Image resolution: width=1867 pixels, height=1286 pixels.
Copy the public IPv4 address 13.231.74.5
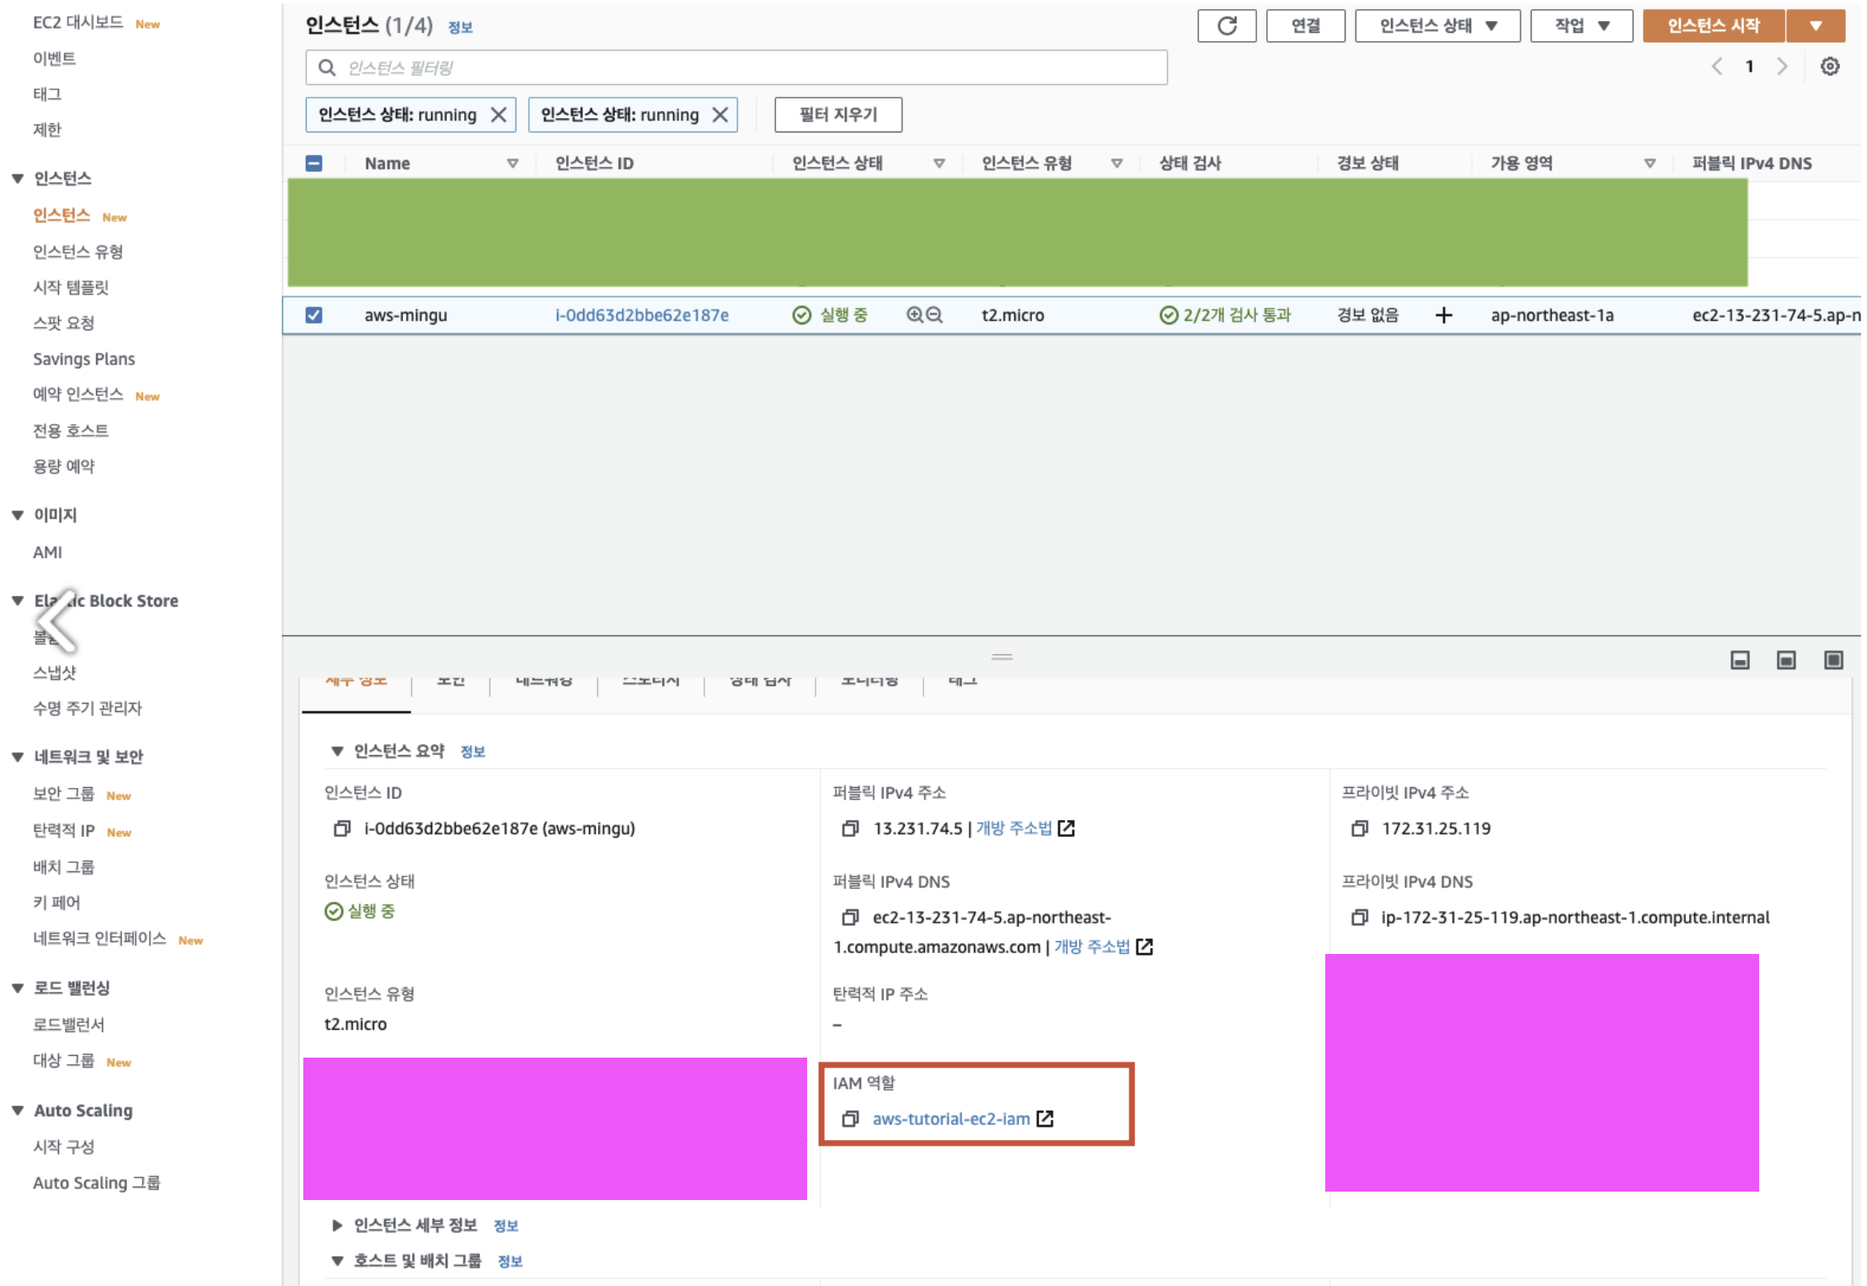coord(850,828)
